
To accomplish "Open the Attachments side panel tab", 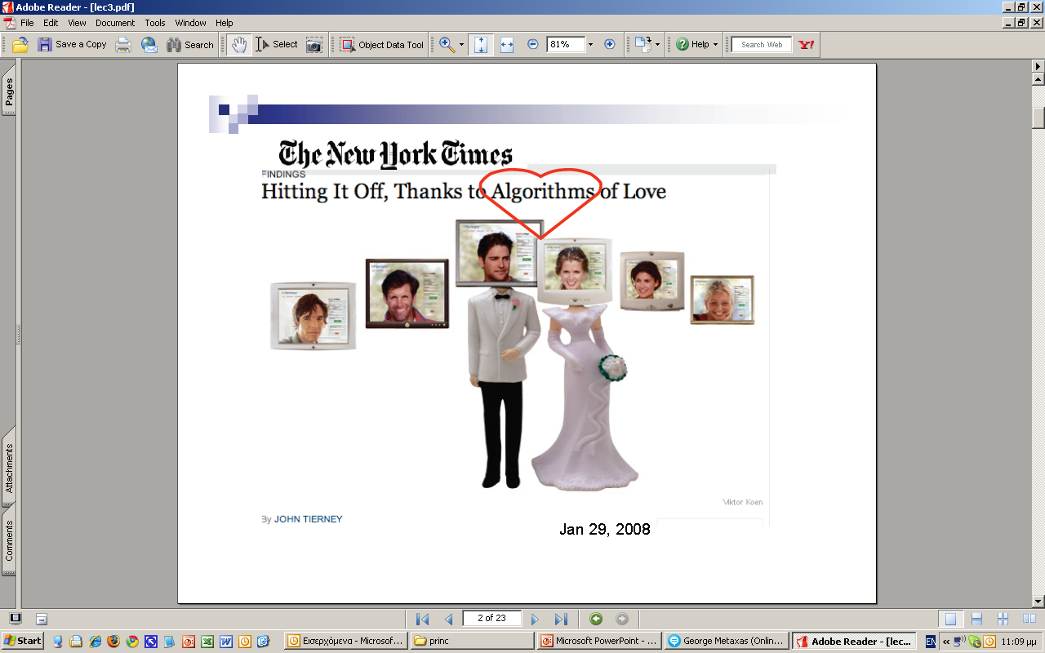I will pos(9,468).
